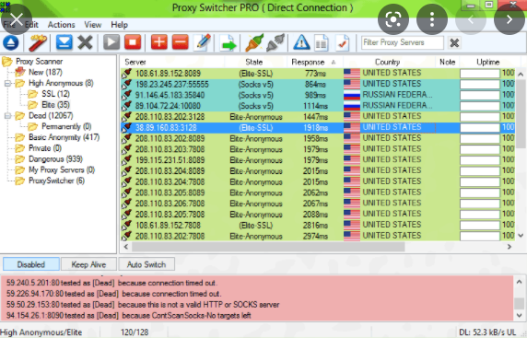Clear filter with the X icon

[x=454, y=42]
